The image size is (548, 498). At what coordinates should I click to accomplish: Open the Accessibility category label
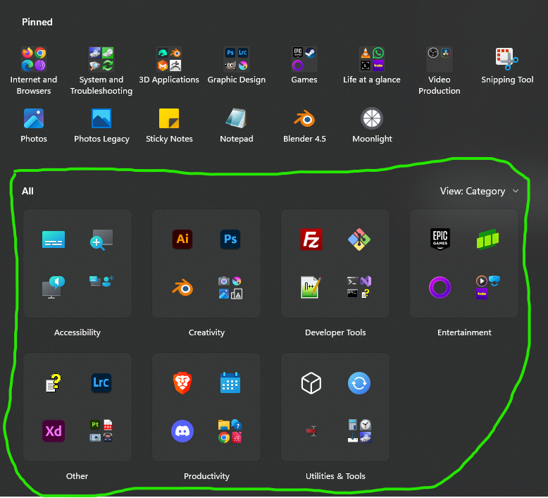77,332
